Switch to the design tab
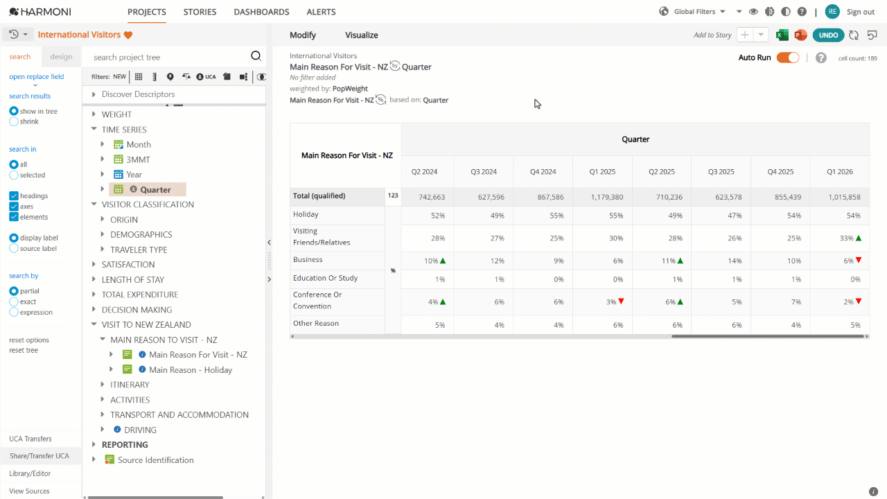The image size is (887, 499). (61, 57)
